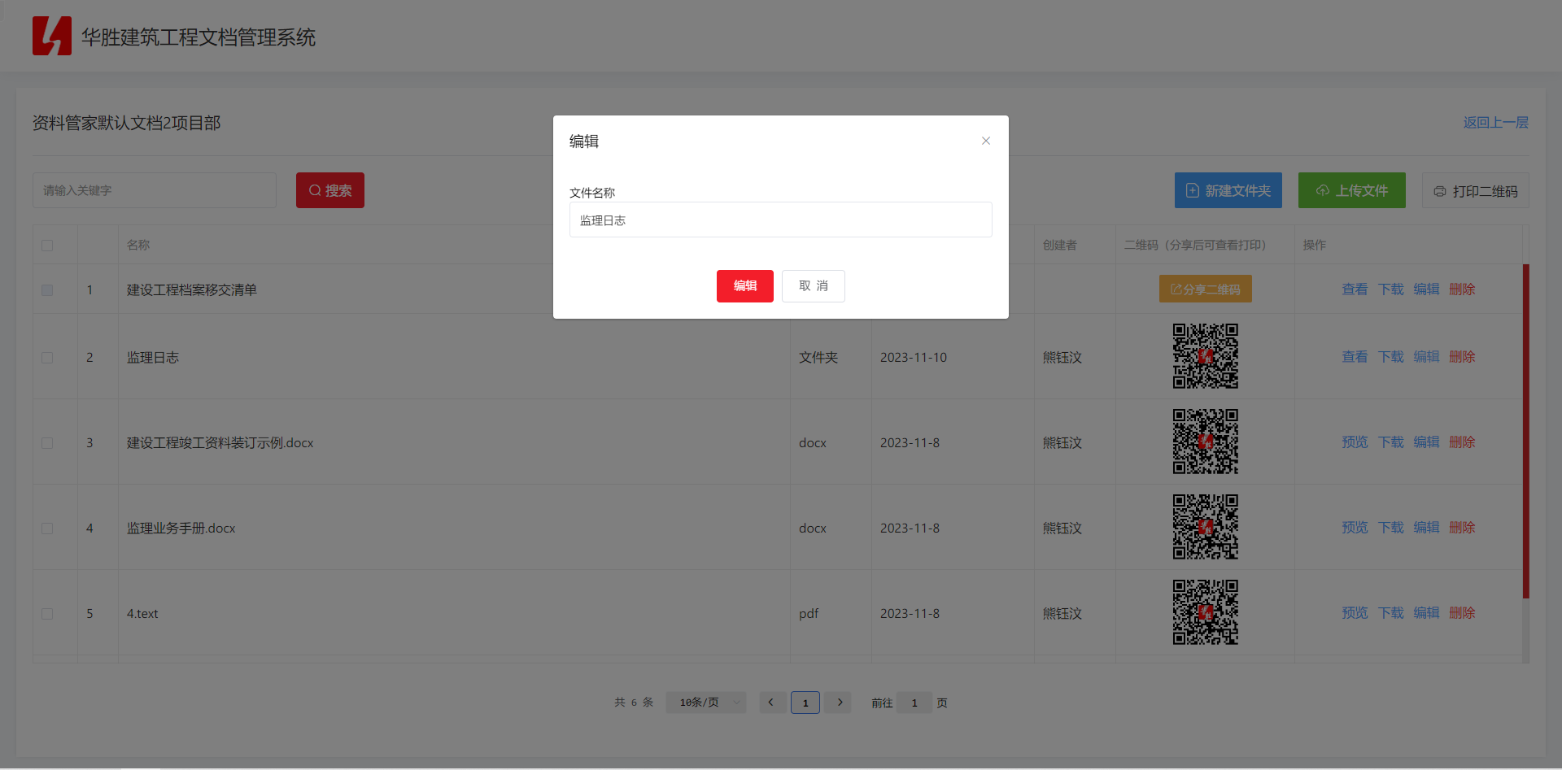
Task: Click 下载 for 监理业务手册.docx
Action: click(x=1390, y=527)
